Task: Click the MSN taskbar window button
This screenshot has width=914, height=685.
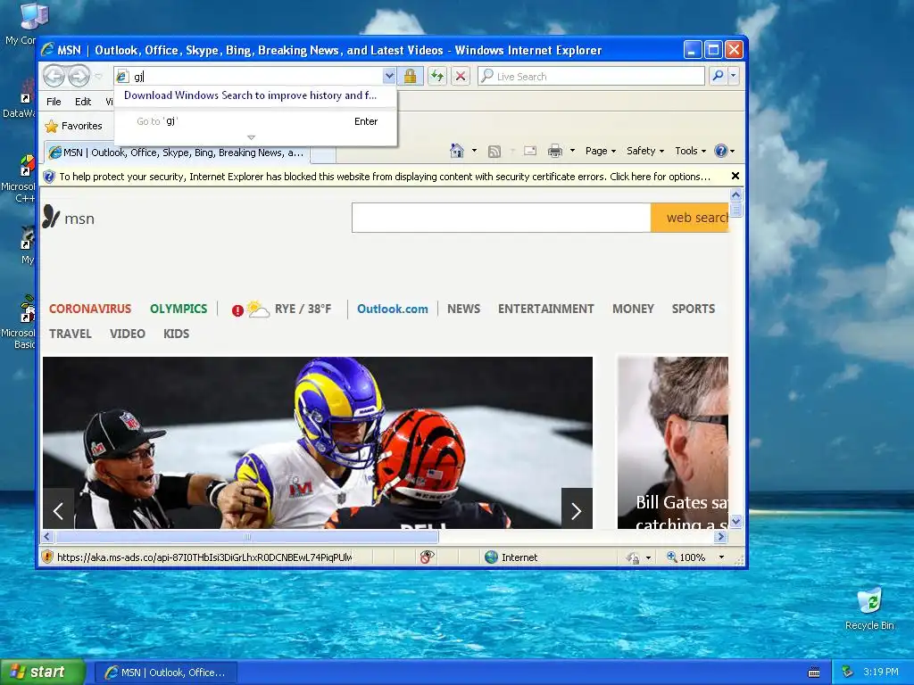Action: pyautogui.click(x=166, y=673)
